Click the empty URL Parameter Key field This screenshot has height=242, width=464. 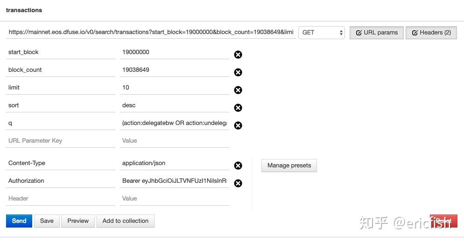point(61,141)
